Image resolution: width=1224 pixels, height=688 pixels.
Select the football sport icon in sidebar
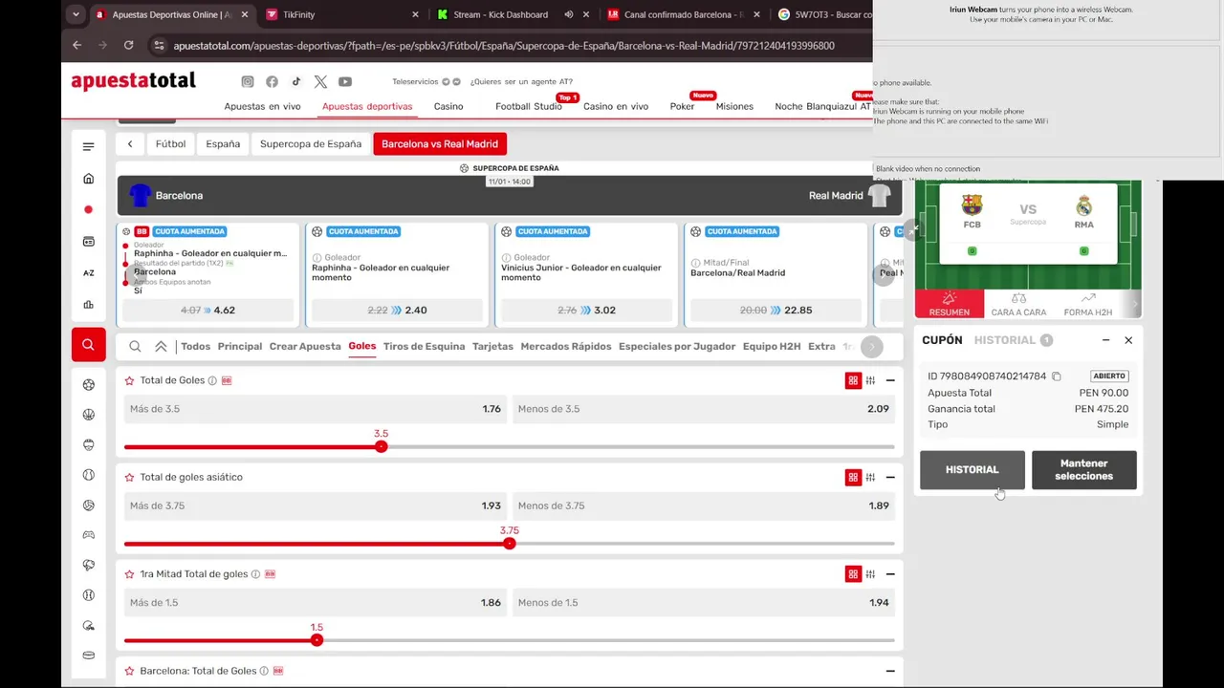(88, 385)
